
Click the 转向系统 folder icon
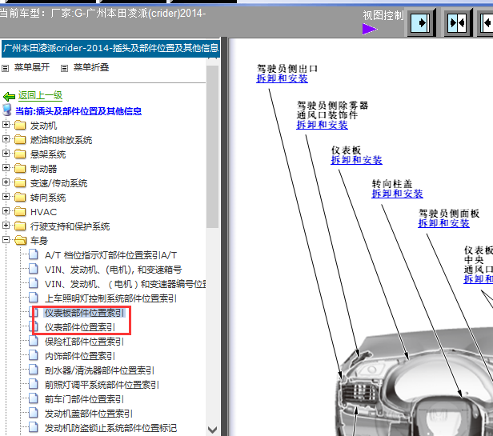[20, 197]
